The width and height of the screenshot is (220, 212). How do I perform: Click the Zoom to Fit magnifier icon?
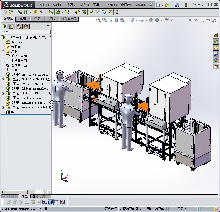click(98, 20)
